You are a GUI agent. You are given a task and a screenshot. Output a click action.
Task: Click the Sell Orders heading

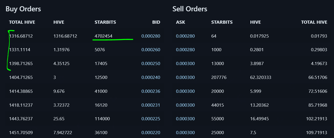[x=190, y=9]
